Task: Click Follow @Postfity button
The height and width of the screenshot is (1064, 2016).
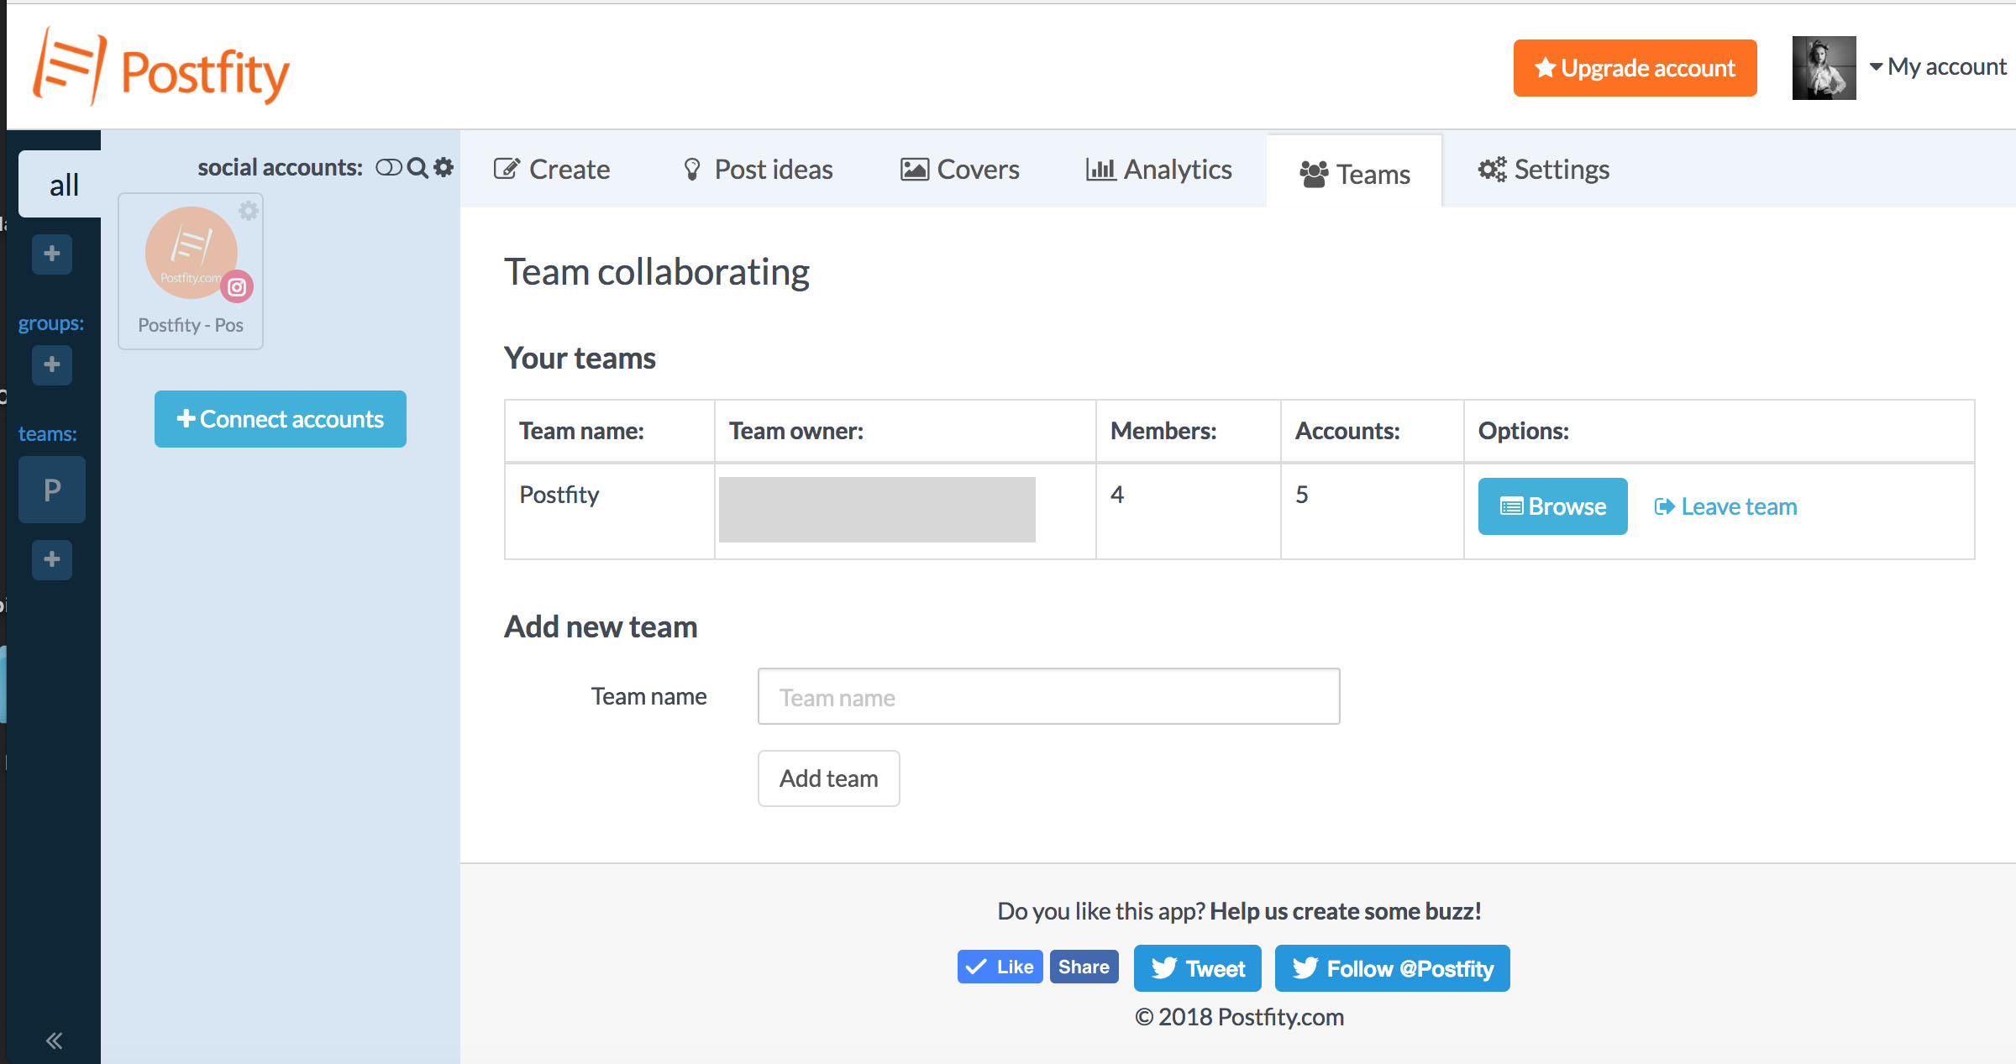Action: [1392, 968]
